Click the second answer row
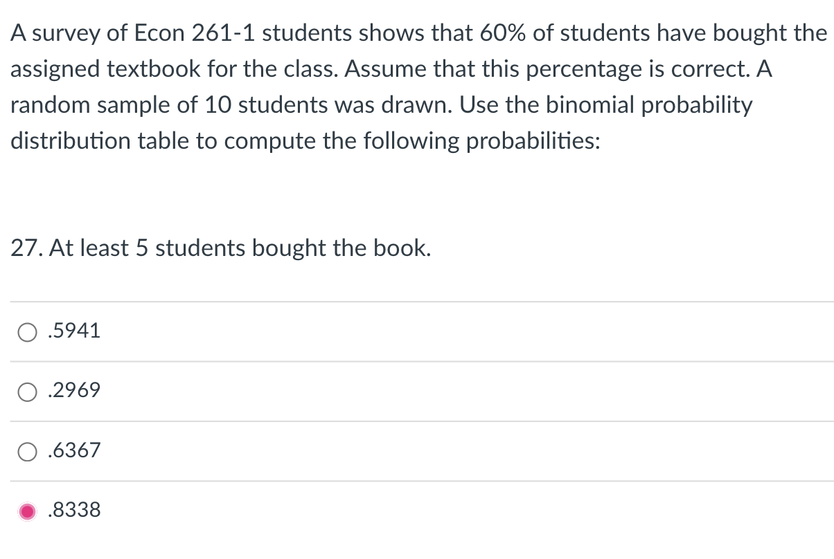Viewport: 834px width, 559px height. [208, 391]
